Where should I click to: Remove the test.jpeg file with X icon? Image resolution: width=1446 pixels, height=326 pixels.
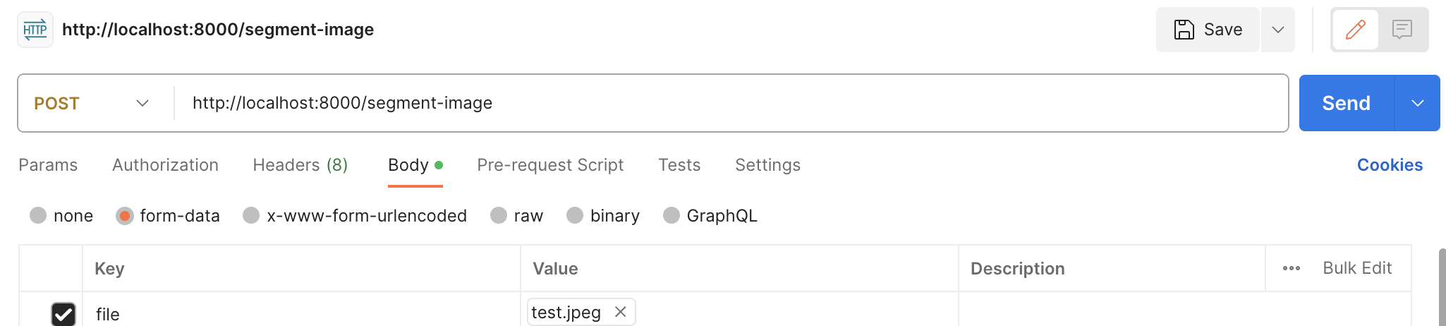[x=621, y=312]
